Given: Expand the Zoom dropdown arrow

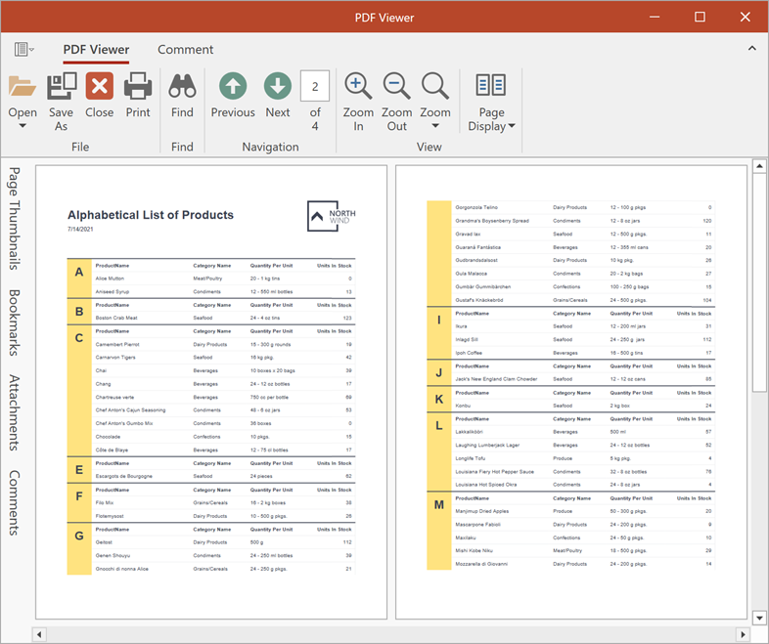Looking at the screenshot, I should tap(435, 126).
